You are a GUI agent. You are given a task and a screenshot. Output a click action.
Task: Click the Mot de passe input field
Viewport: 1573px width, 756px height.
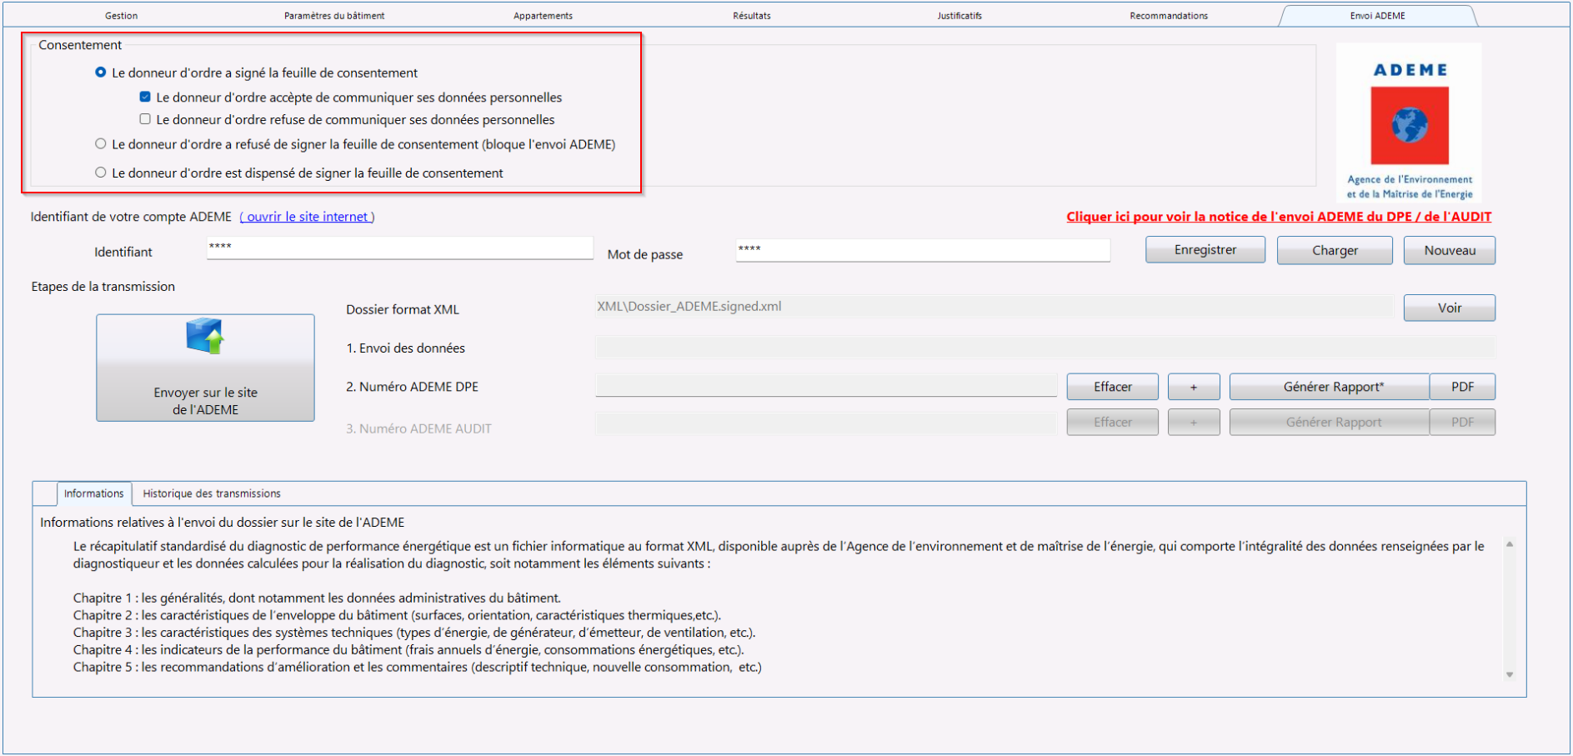(922, 249)
